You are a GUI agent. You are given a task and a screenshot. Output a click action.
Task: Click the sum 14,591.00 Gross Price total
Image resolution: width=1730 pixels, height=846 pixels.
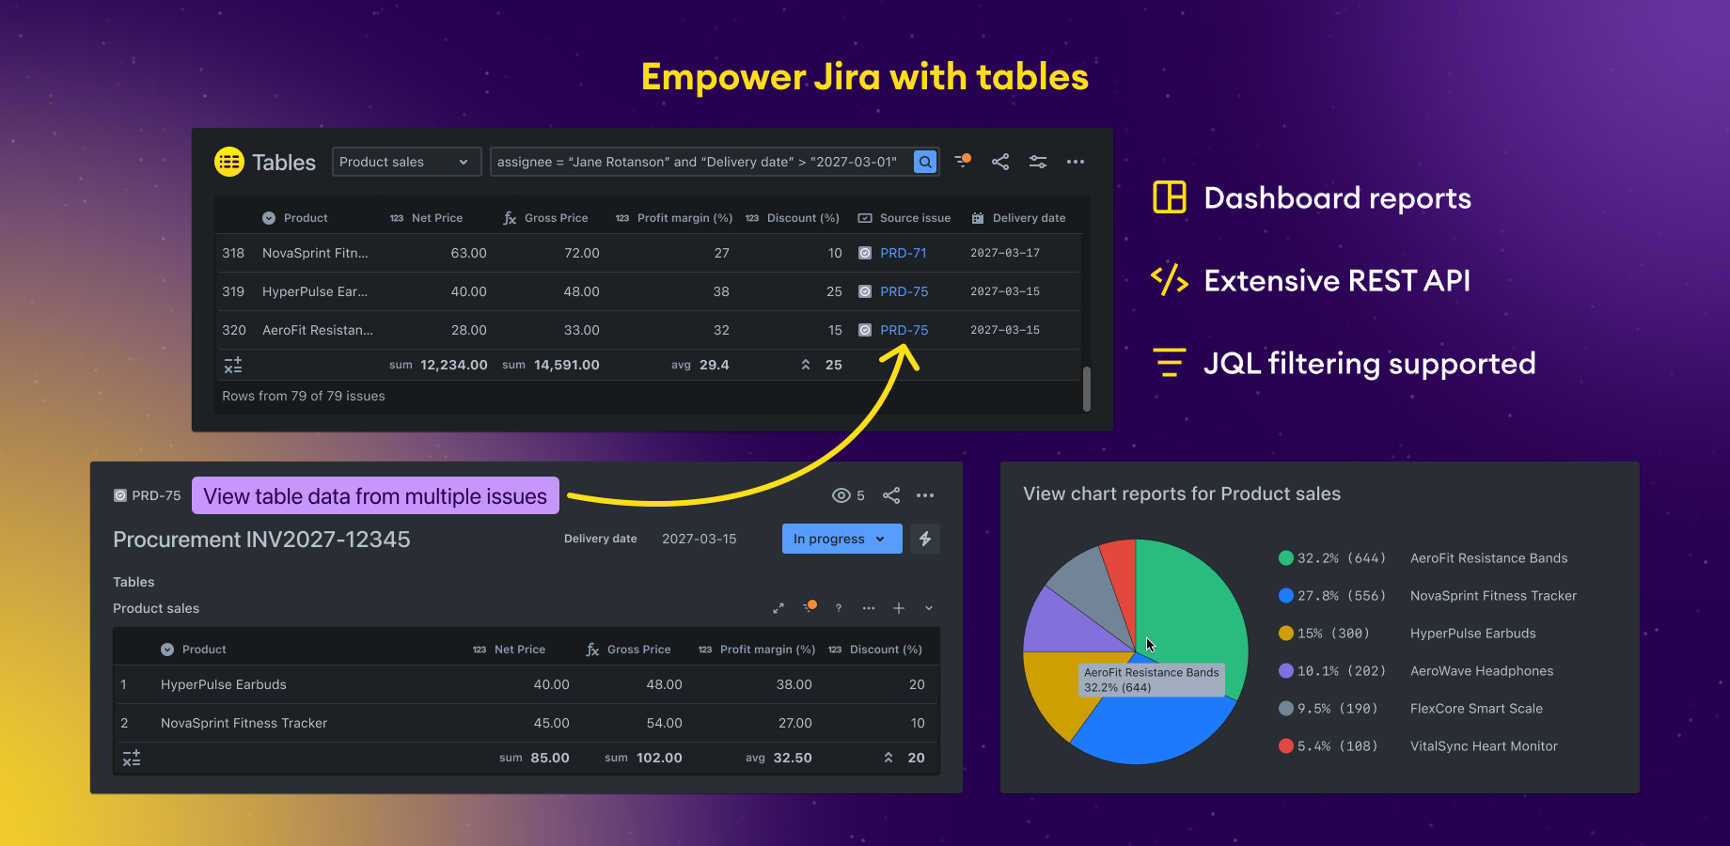551,365
